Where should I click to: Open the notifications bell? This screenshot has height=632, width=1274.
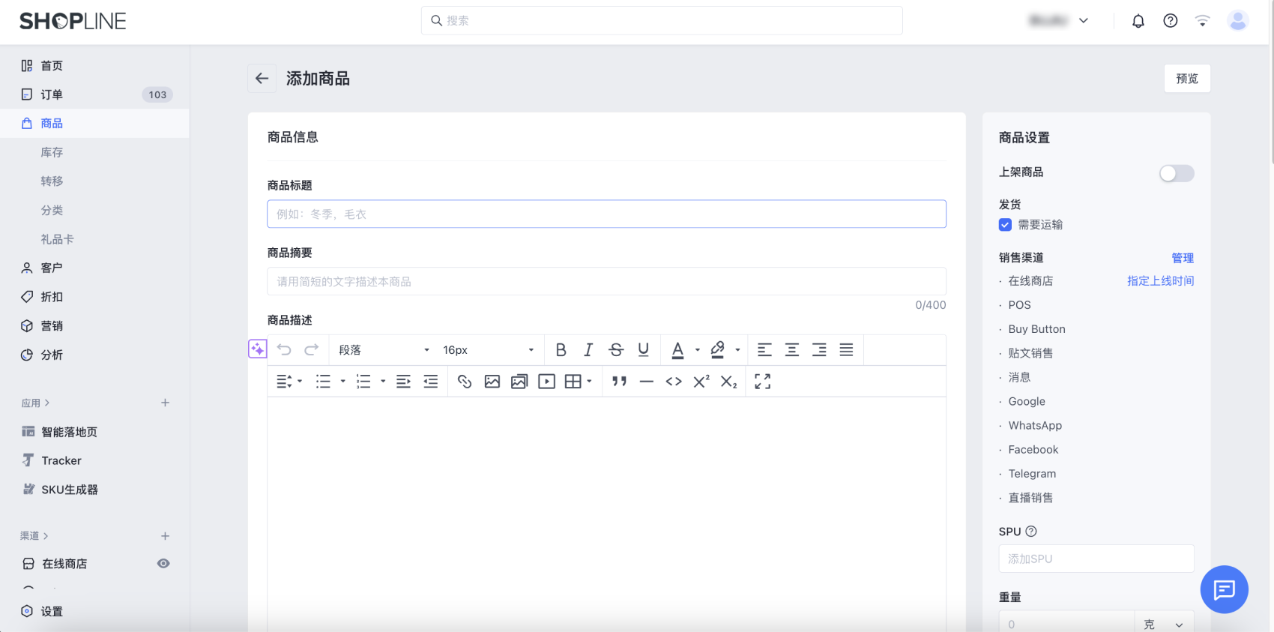1138,21
